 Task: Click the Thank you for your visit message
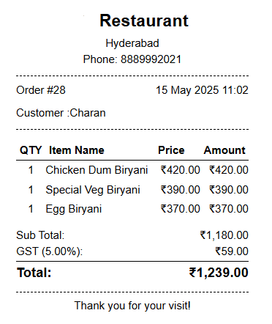tap(132, 306)
